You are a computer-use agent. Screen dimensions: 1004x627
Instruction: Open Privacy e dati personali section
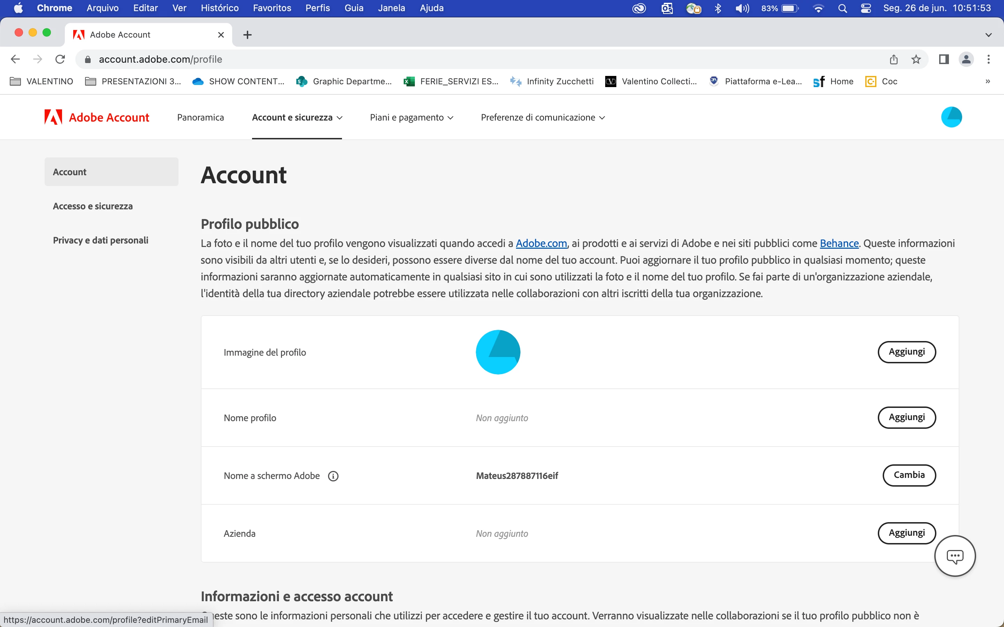click(x=100, y=240)
